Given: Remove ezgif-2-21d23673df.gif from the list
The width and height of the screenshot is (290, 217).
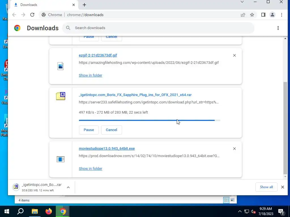Looking at the screenshot, I should click(x=234, y=55).
